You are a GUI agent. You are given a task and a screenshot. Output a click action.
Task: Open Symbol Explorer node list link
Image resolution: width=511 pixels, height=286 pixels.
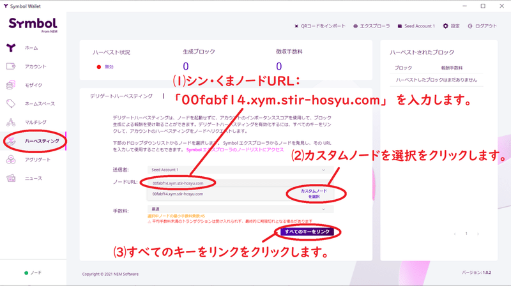pyautogui.click(x=235, y=150)
